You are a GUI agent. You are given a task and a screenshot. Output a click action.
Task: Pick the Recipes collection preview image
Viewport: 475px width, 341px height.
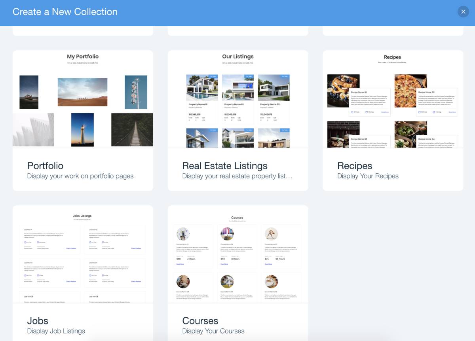(393, 99)
